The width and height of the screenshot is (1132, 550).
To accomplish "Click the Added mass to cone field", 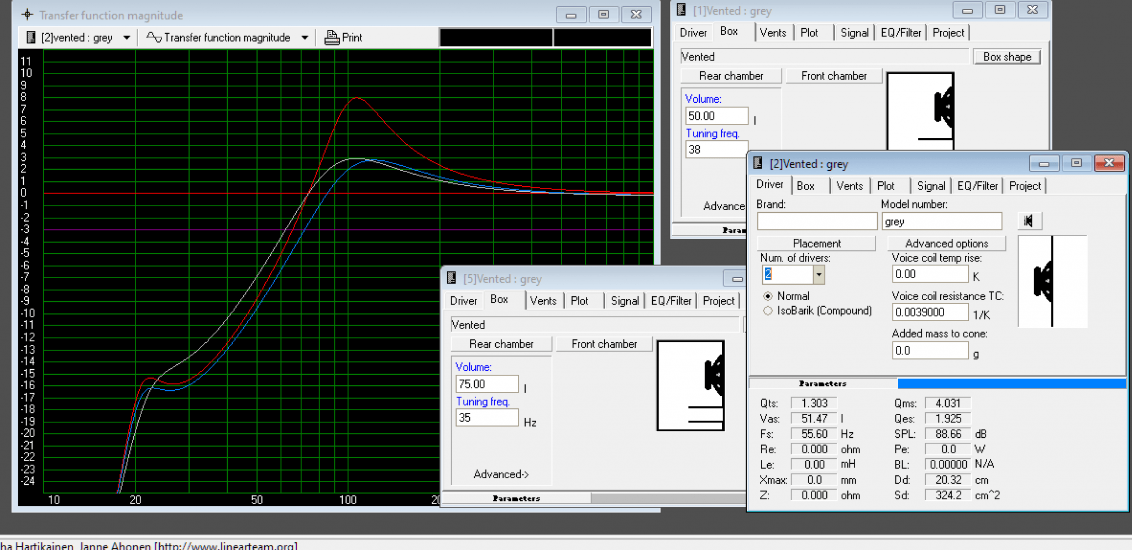I will [x=930, y=350].
